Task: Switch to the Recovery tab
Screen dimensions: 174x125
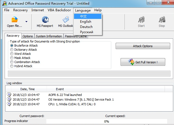Action: pyautogui.click(x=13, y=36)
